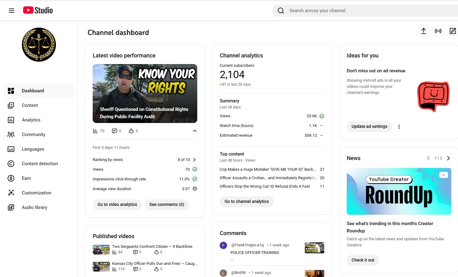Expand the Ranking by views arrow
Image resolution: width=458 pixels, height=277 pixels.
[x=195, y=160]
